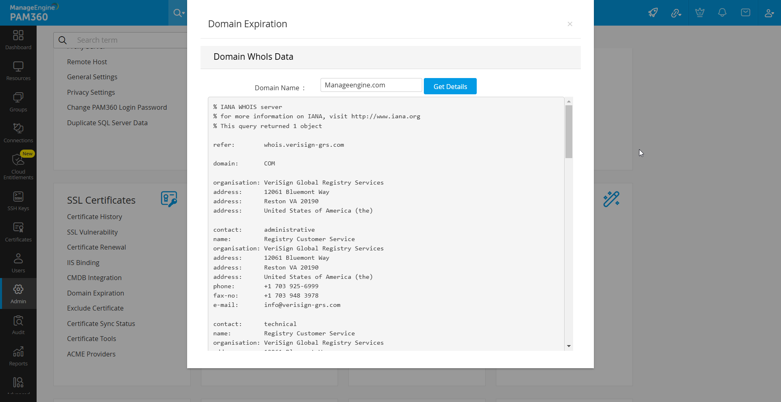
Task: Click the Domain Name input field
Action: [371, 85]
